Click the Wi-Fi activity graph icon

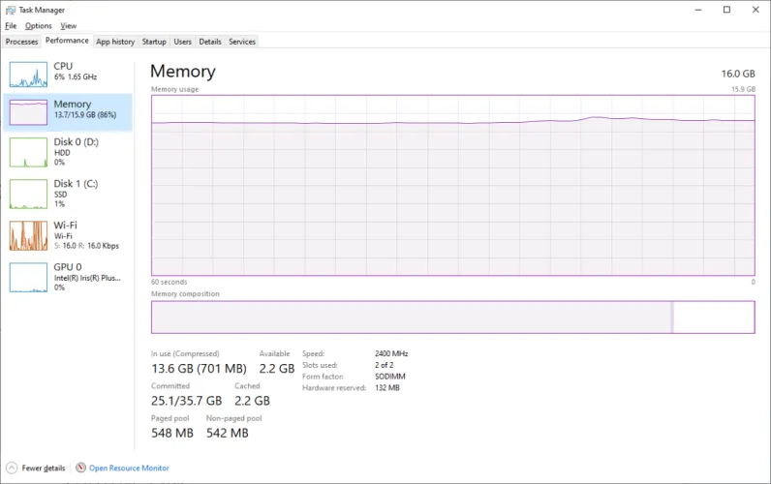pos(28,235)
